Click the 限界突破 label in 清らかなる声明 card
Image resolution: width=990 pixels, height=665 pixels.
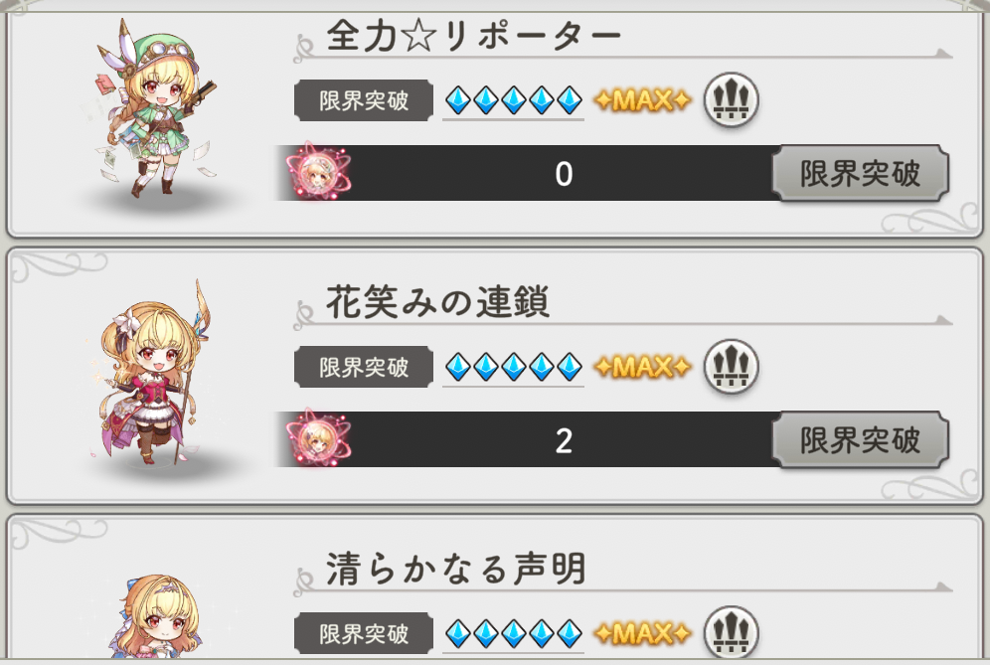coord(364,633)
